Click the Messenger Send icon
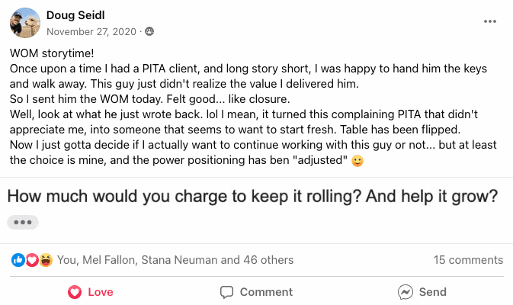Screen dimensions: 513x305 [406, 292]
